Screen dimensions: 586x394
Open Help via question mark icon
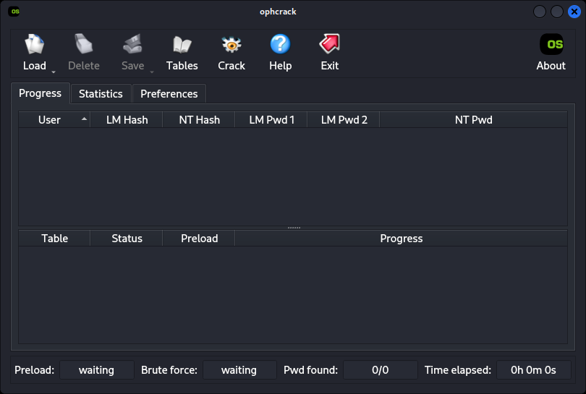point(280,44)
